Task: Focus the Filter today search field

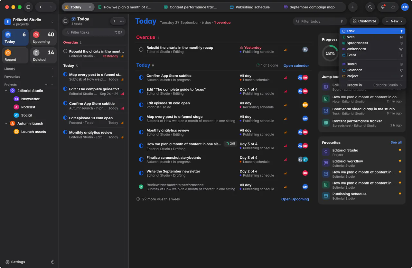Action: point(320,21)
